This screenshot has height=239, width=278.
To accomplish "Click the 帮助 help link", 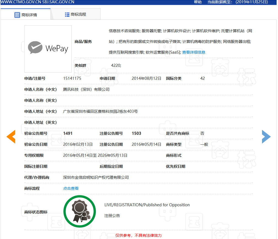I will click(198, 2).
